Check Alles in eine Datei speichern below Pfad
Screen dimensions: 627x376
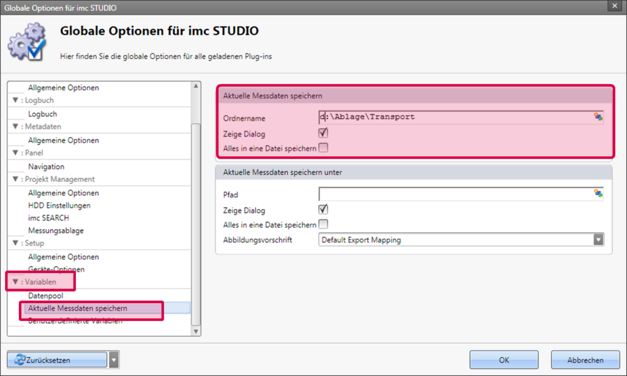click(x=323, y=224)
